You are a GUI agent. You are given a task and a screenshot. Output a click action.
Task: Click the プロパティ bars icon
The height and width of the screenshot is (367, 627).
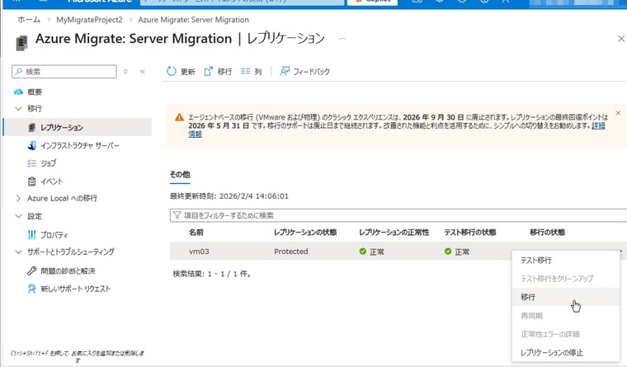pyautogui.click(x=32, y=235)
